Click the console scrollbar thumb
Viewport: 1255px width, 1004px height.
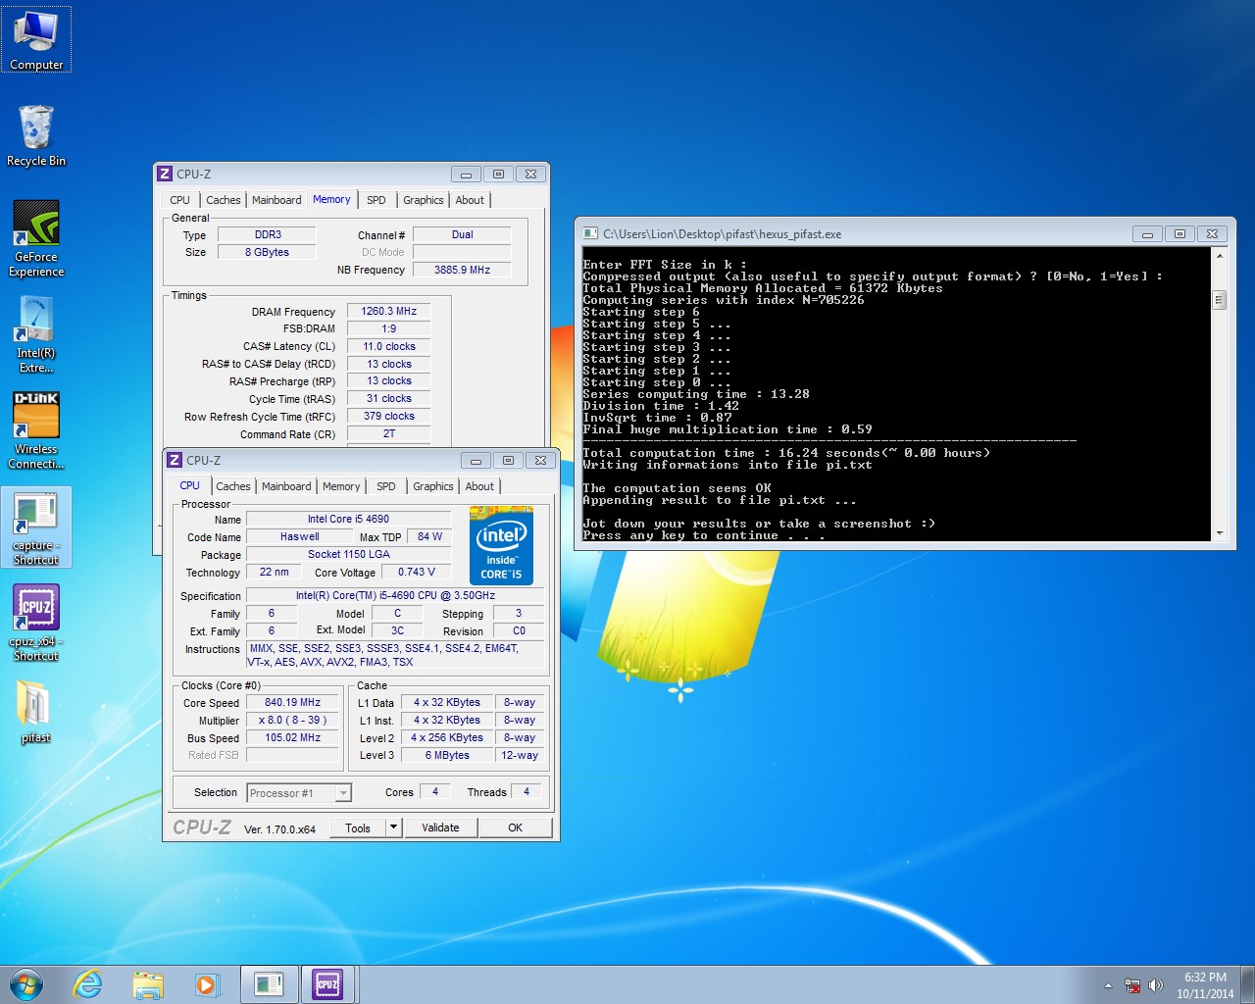[1220, 300]
